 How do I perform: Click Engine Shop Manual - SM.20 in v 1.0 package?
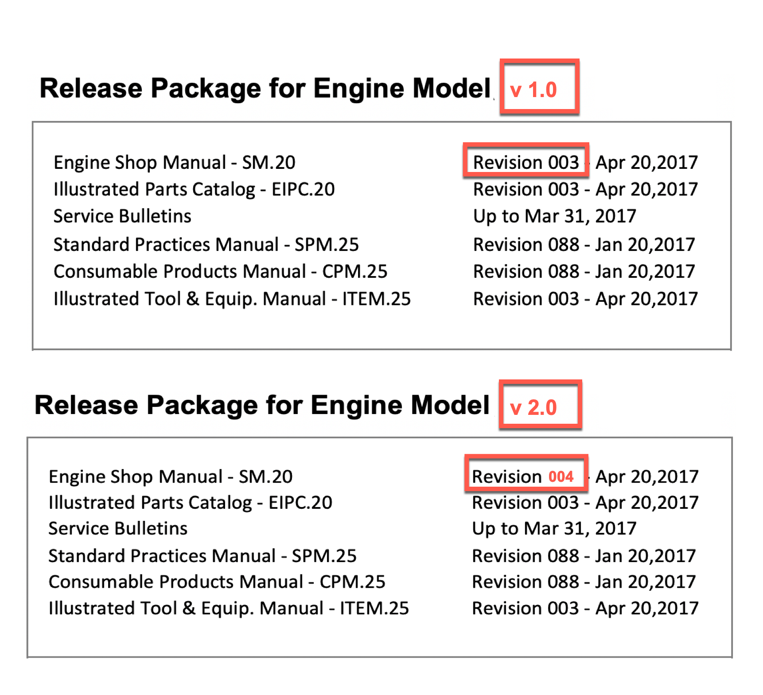tap(174, 162)
